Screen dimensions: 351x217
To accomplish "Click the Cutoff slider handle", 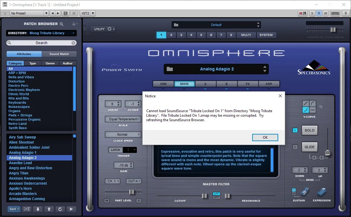I will (x=204, y=196).
